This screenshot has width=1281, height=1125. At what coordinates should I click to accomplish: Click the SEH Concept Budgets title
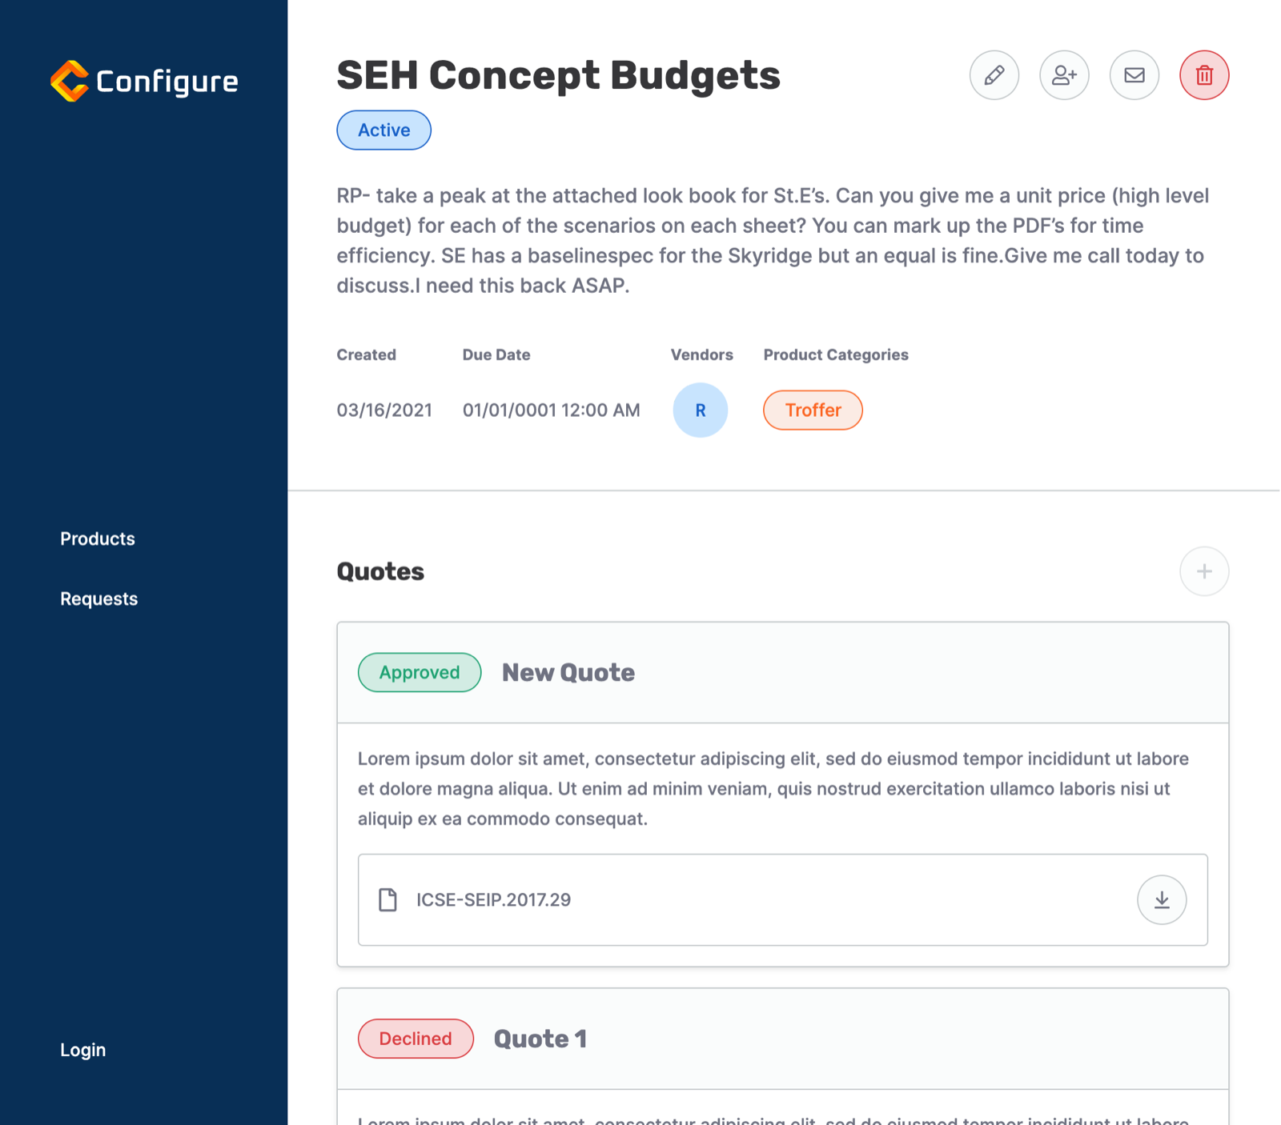pyautogui.click(x=558, y=75)
